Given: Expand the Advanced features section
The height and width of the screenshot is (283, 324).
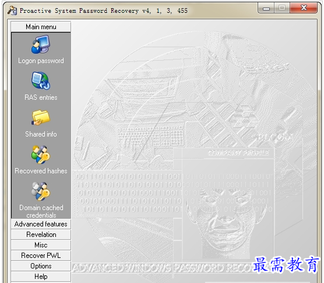Looking at the screenshot, I should click(41, 224).
